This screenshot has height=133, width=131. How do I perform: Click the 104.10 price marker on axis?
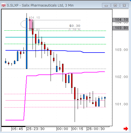pyautogui.click(x=121, y=20)
